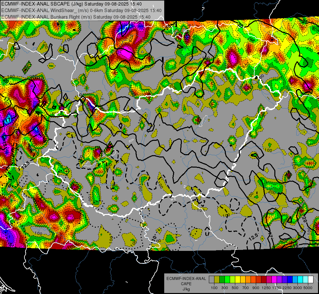Pick the purple legend swatch
Viewport: 319px width, 294px height.
(x=279, y=279)
